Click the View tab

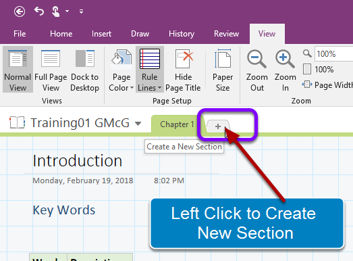pyautogui.click(x=267, y=34)
